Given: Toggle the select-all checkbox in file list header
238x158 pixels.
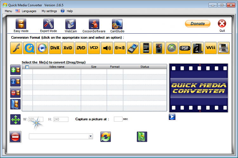Looking at the screenshot, I should click(27, 67).
